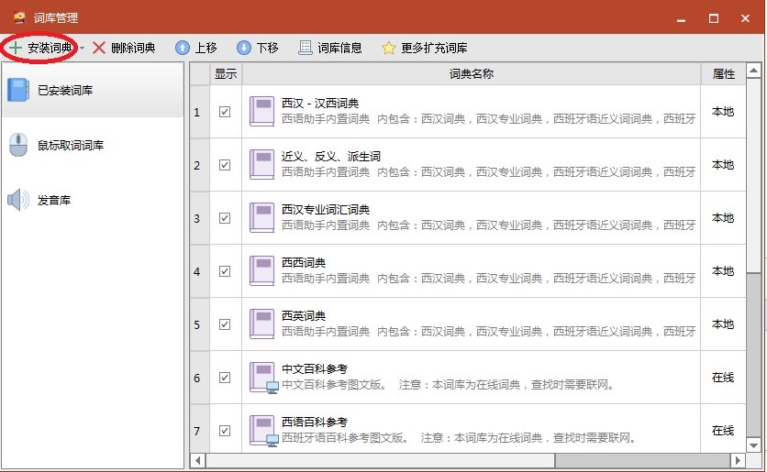
Task: Click the 上移 up arrow icon
Action: tap(183, 48)
